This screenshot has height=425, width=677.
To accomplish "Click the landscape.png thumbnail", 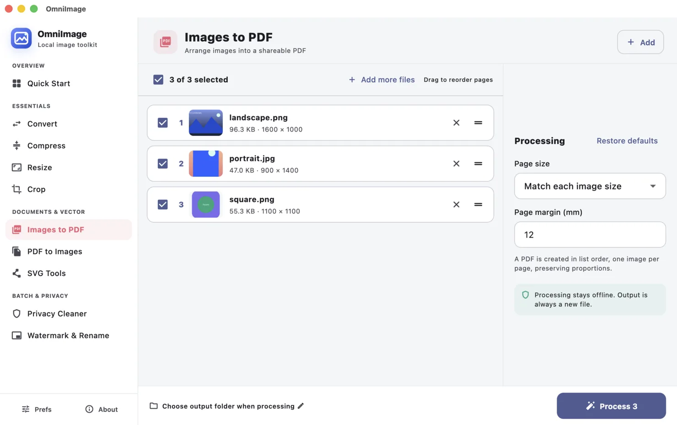I will point(206,122).
